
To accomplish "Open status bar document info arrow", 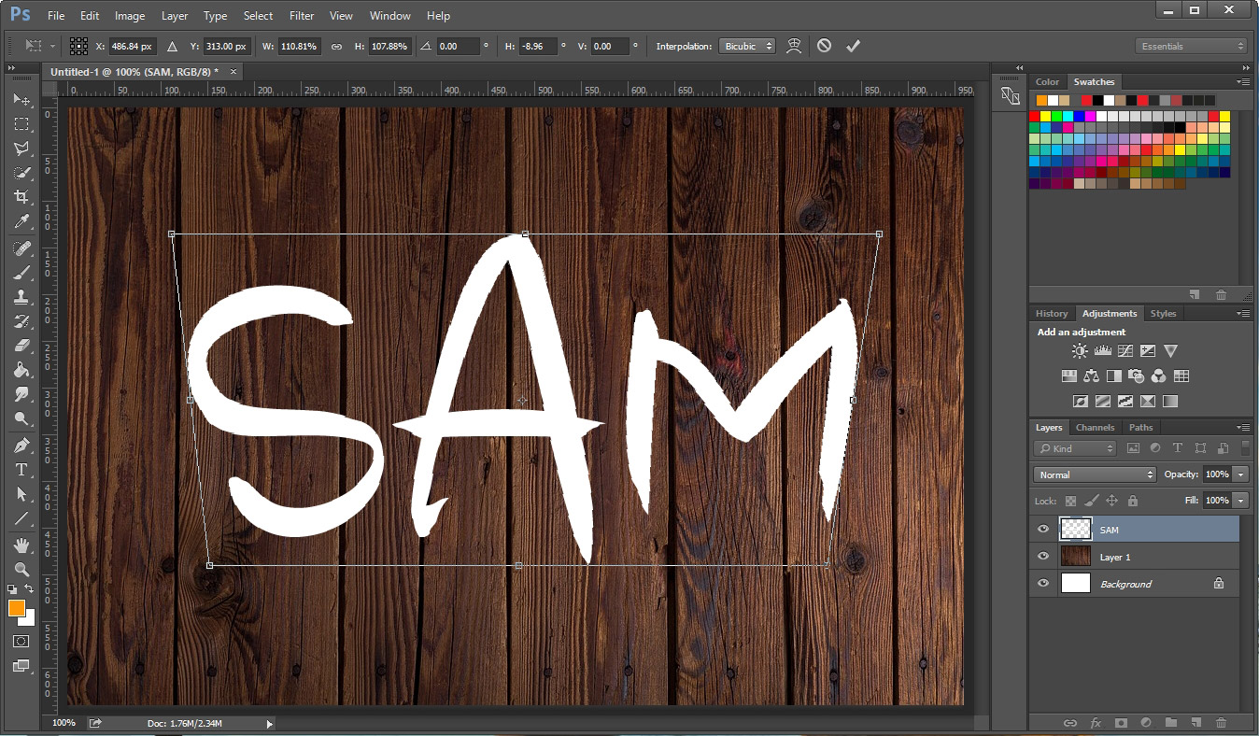I will (x=270, y=723).
